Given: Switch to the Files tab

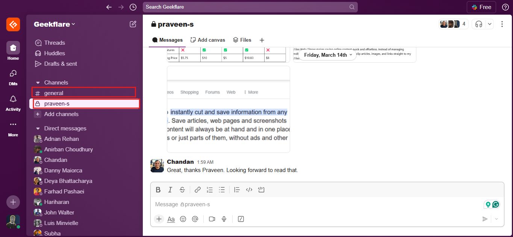Looking at the screenshot, I should [242, 40].
